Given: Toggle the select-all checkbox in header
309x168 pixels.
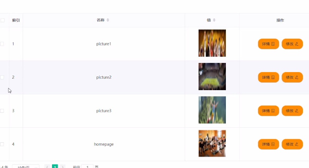Looking at the screenshot, I should point(3,20).
